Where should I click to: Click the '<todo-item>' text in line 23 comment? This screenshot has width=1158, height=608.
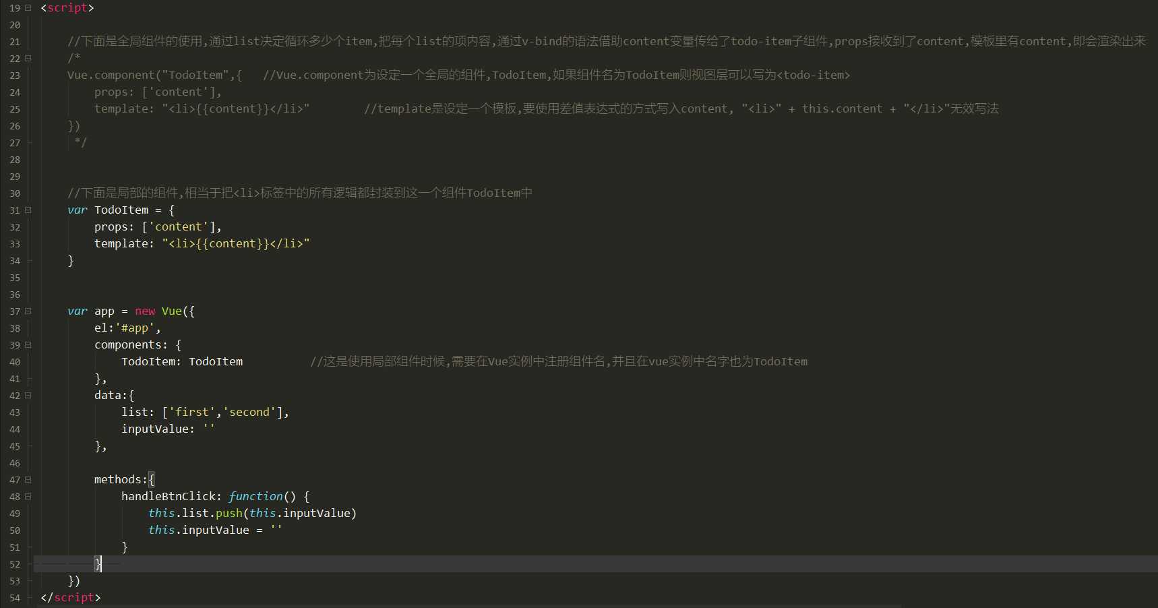point(813,75)
